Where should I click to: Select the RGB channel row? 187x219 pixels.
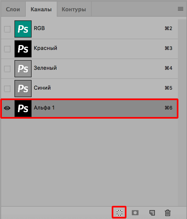[x=80, y=28]
